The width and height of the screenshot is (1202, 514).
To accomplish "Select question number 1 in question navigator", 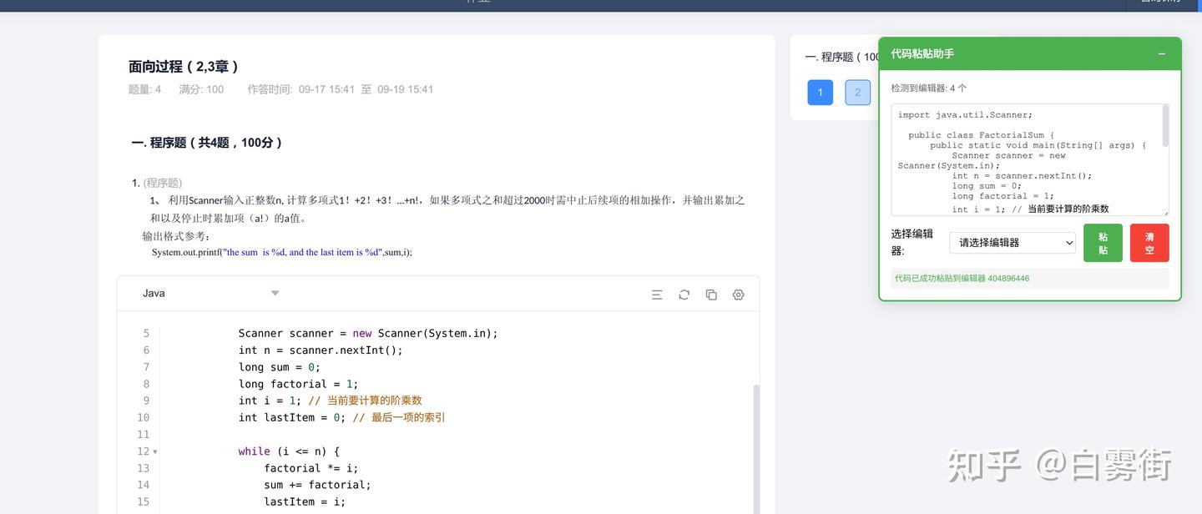I will [x=819, y=92].
